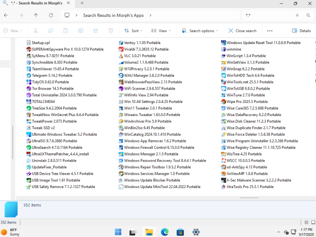This screenshot has height=237, width=316.
Task: Click Search Results in Morph's Apps breadcrumb
Action: [x=113, y=15]
